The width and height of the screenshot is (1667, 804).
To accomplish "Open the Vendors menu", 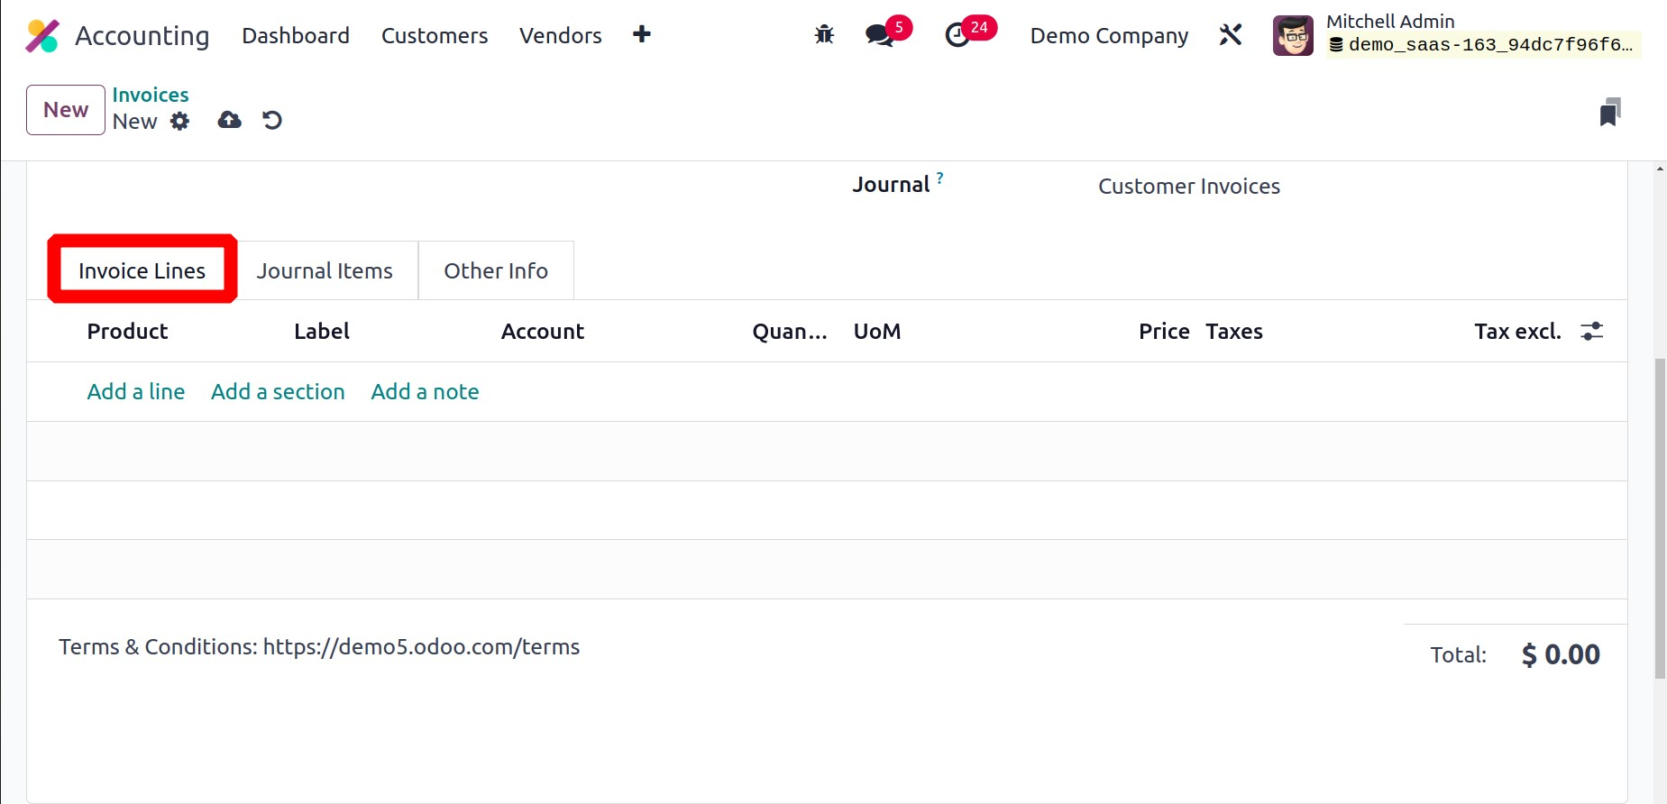I will click(x=560, y=35).
